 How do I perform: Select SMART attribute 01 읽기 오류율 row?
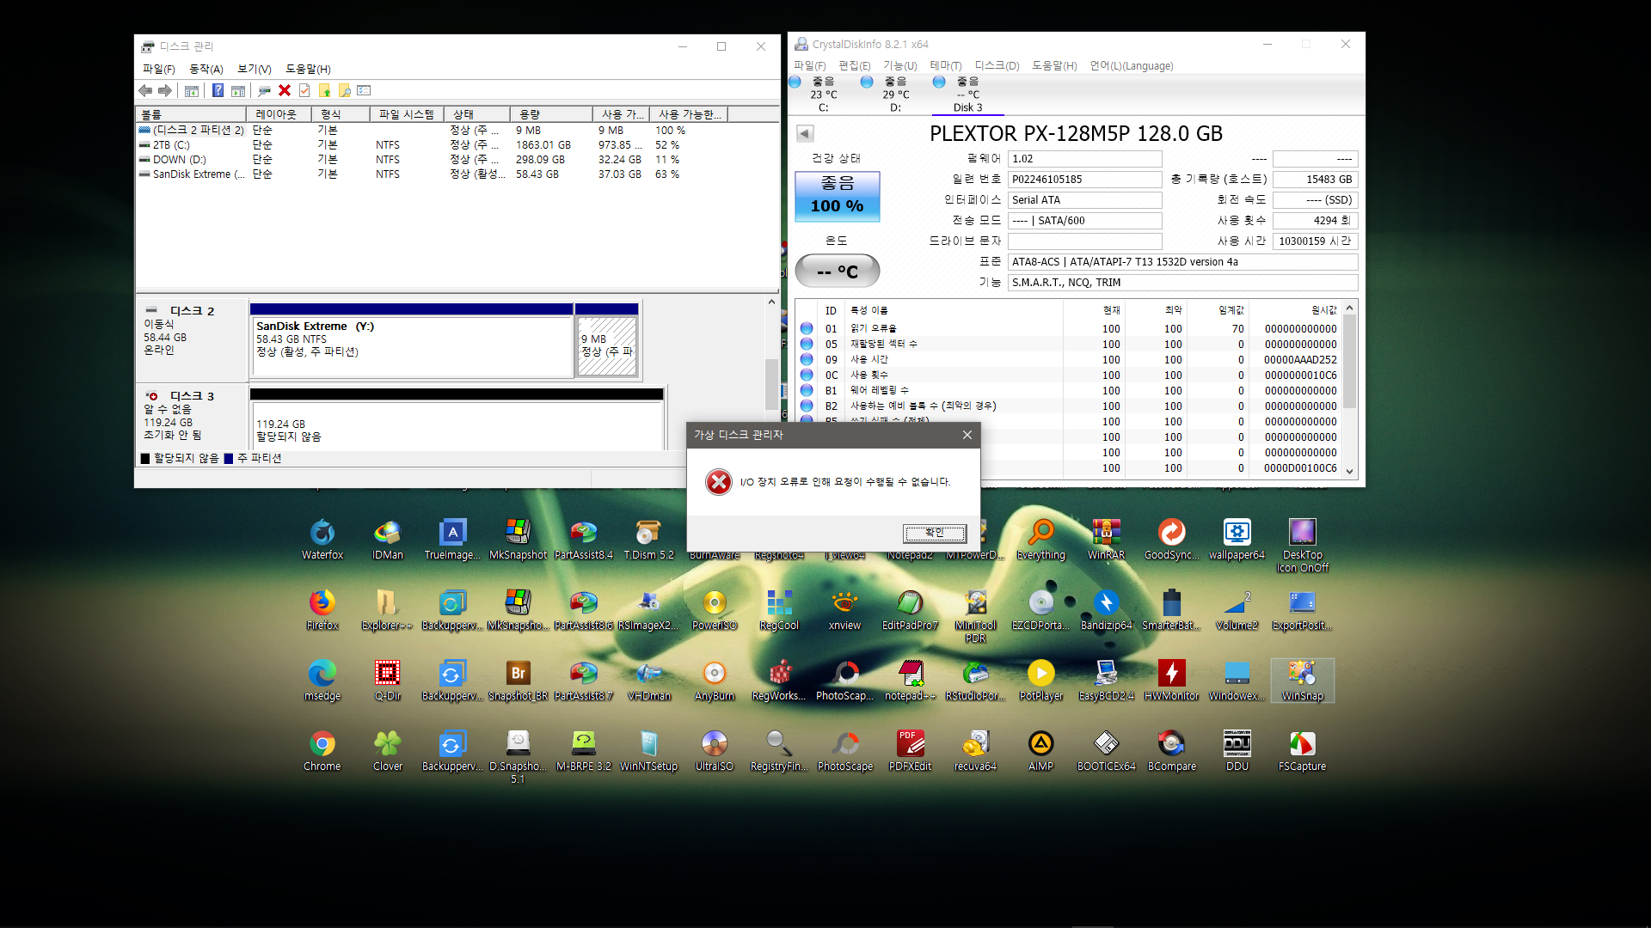click(x=1069, y=329)
